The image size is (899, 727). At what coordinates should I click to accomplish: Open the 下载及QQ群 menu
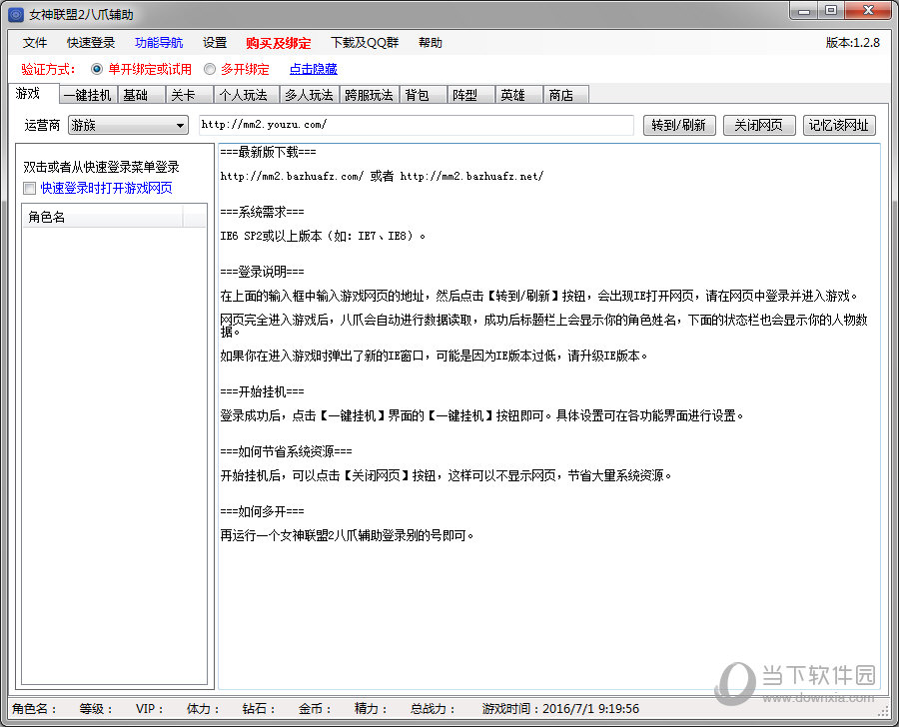(x=364, y=43)
